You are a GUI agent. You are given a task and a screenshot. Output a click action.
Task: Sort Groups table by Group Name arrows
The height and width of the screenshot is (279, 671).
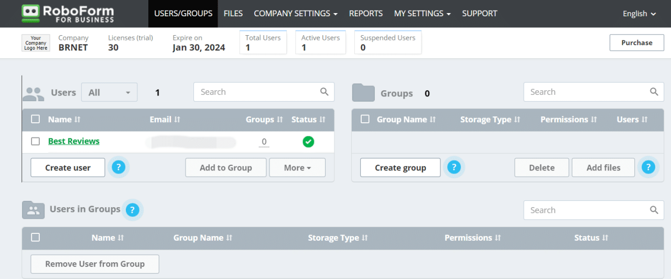click(x=432, y=120)
